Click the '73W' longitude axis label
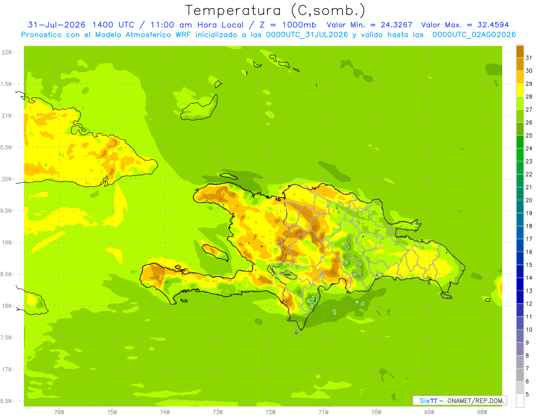The width and height of the screenshot is (541, 418). pyautogui.click(x=218, y=412)
